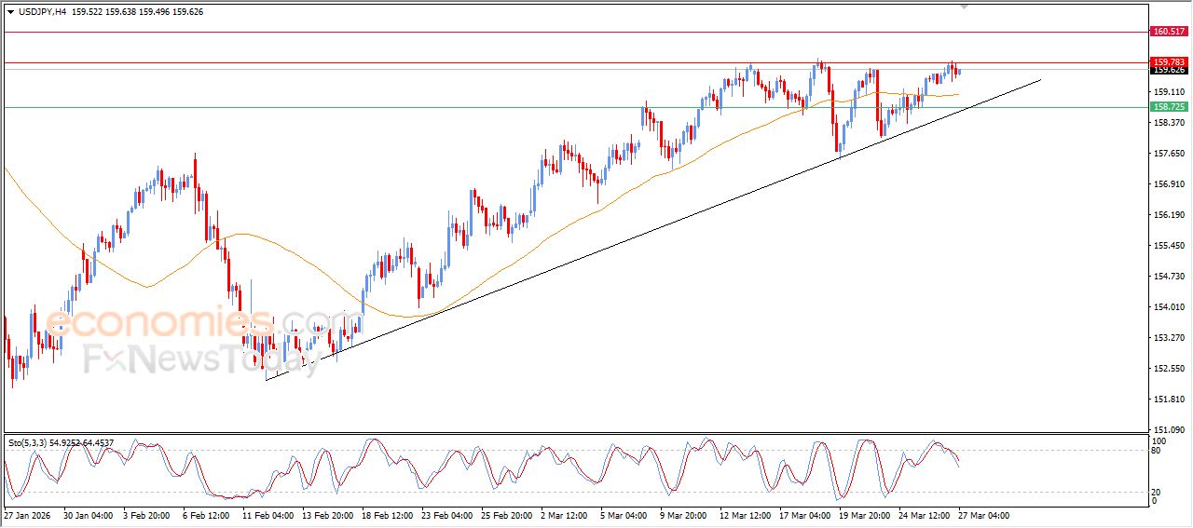The width and height of the screenshot is (1193, 528).
Task: Click the 5 Mar 04:00 time label
Action: 624,515
